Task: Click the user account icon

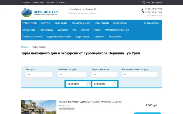Action: point(144,2)
